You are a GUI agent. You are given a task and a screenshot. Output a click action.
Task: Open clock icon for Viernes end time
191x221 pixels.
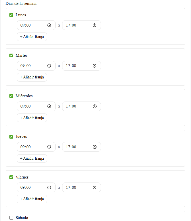95,187
